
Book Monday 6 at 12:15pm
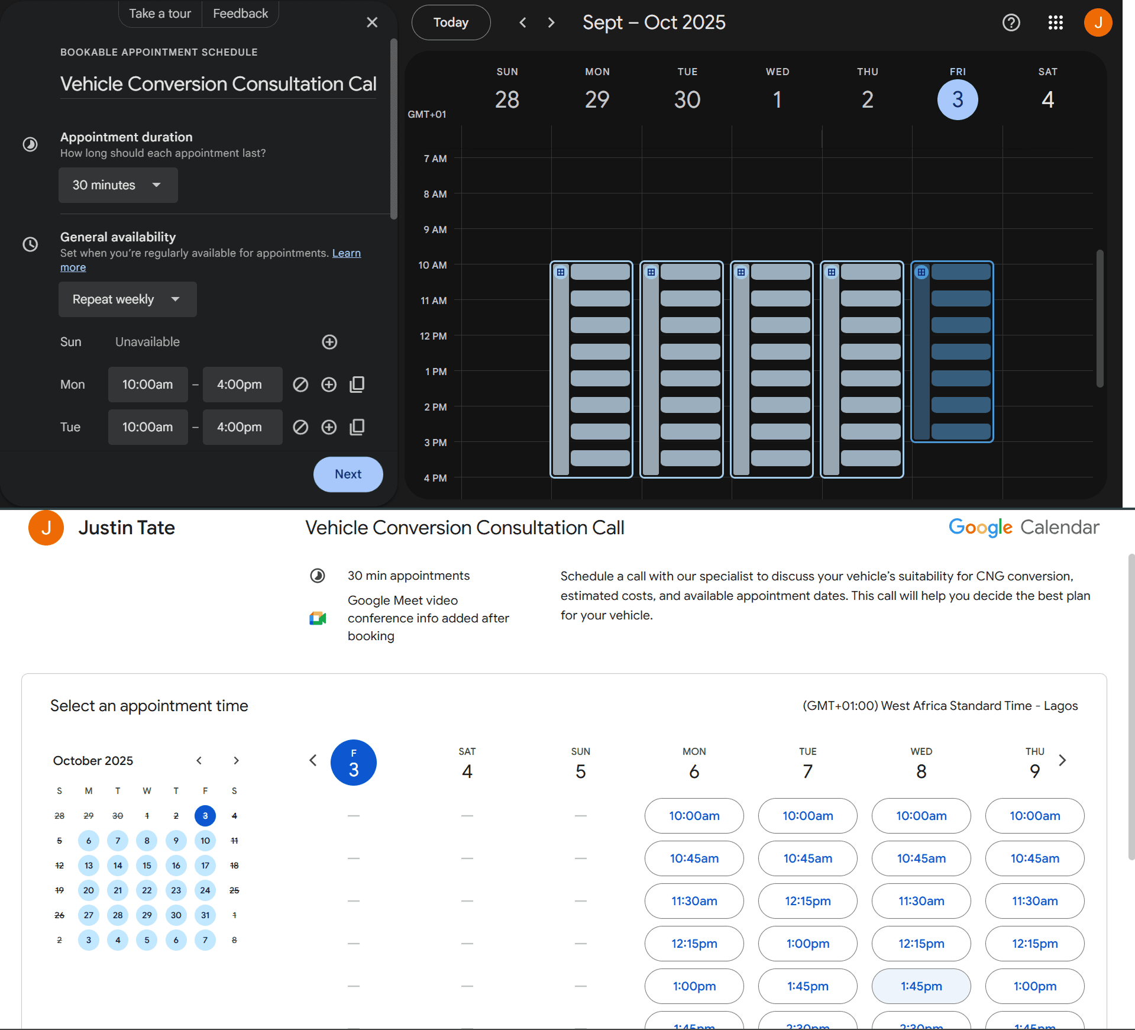pyautogui.click(x=694, y=944)
